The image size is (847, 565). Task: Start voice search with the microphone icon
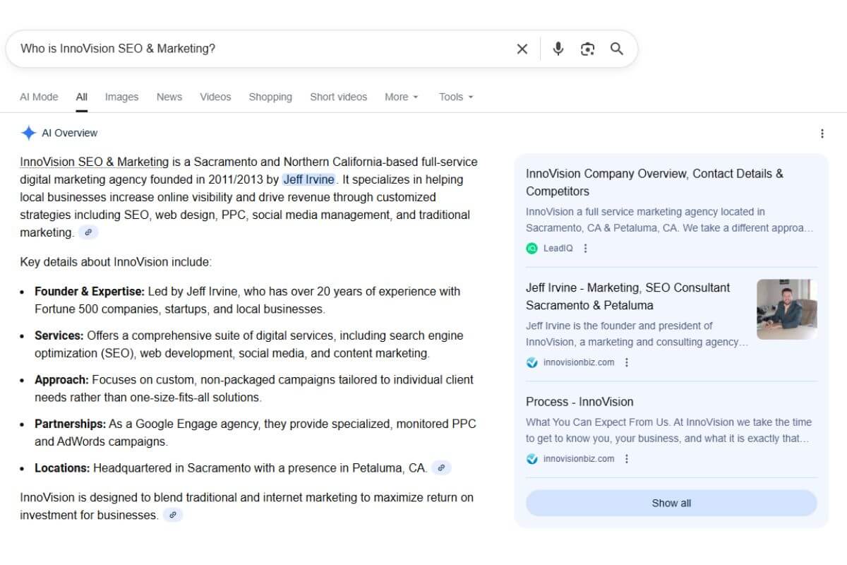coord(558,49)
